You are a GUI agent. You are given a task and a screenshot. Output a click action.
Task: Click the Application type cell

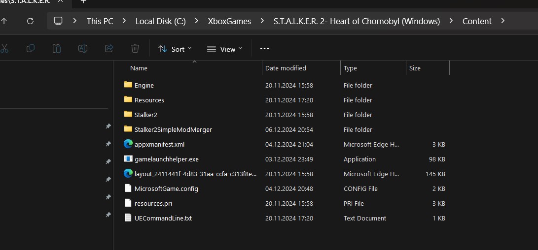(359, 159)
